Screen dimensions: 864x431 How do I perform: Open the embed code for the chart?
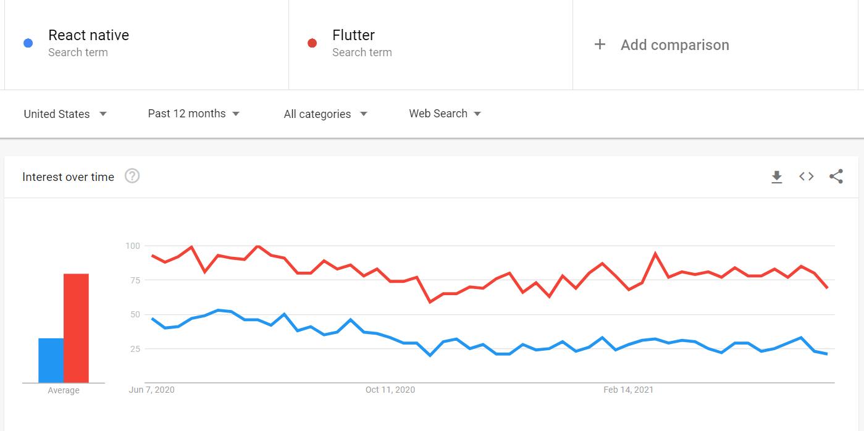[806, 177]
